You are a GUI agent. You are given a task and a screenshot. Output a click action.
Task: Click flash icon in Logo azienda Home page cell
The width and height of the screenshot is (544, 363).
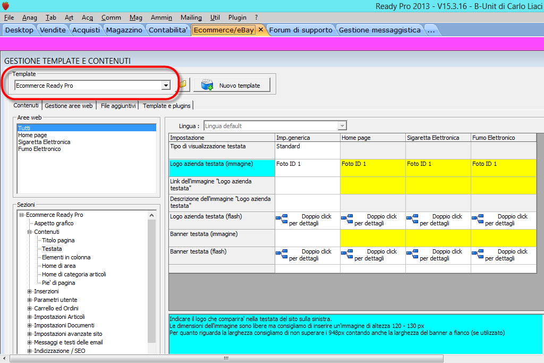(x=347, y=219)
